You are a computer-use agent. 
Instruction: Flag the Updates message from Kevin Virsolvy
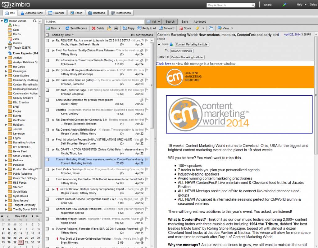pyautogui.click(x=147, y=110)
